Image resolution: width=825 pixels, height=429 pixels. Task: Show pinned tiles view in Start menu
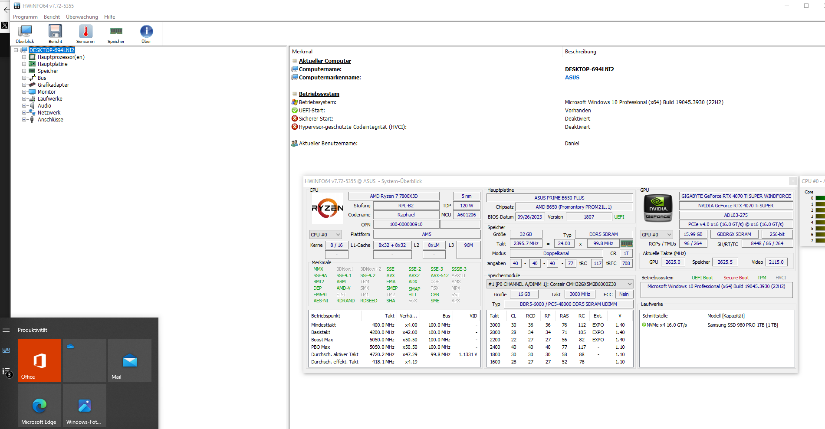click(6, 350)
